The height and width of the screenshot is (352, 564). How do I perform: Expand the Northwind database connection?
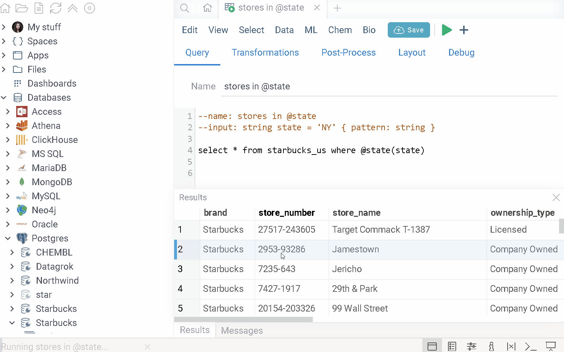point(12,281)
